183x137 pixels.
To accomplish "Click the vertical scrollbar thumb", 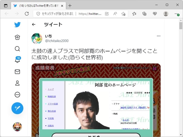I will click(181, 26).
